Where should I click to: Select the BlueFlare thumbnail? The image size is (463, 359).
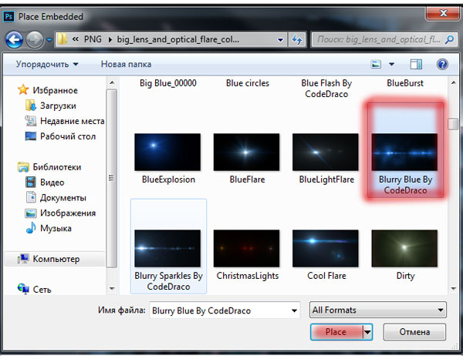(247, 152)
